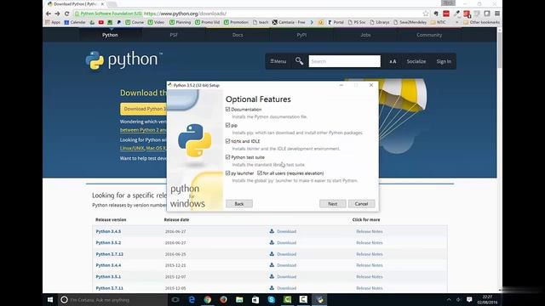Screen dimensions: 545x306
Task: Open the Action Center notifications icon
Action: click(469, 300)
